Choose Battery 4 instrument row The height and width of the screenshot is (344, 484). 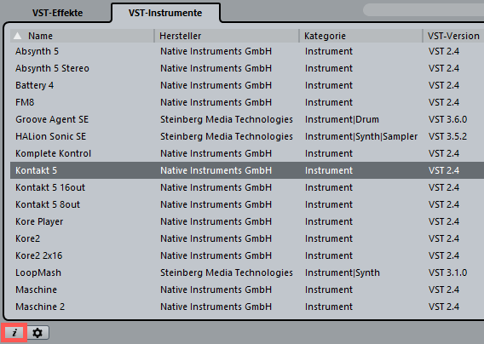click(247, 85)
